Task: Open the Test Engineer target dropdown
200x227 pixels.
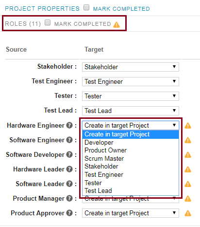Action: (131, 81)
